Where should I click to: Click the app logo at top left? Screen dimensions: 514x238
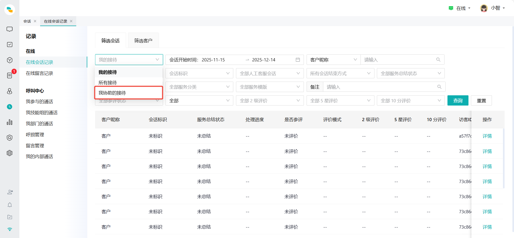[10, 10]
